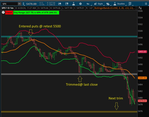Click the BollingerBands study label
This screenshot has width=149, height=117.
click(x=115, y=8)
